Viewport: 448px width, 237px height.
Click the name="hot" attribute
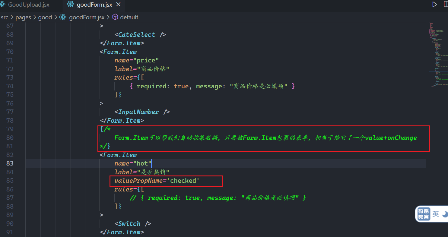click(x=133, y=163)
